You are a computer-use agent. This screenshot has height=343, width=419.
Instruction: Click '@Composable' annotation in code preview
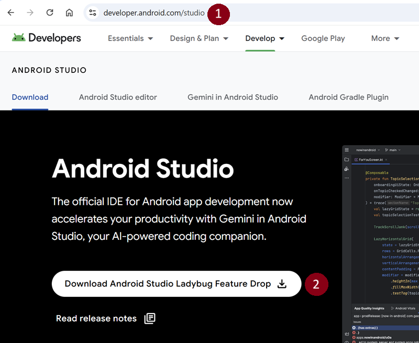(x=377, y=173)
